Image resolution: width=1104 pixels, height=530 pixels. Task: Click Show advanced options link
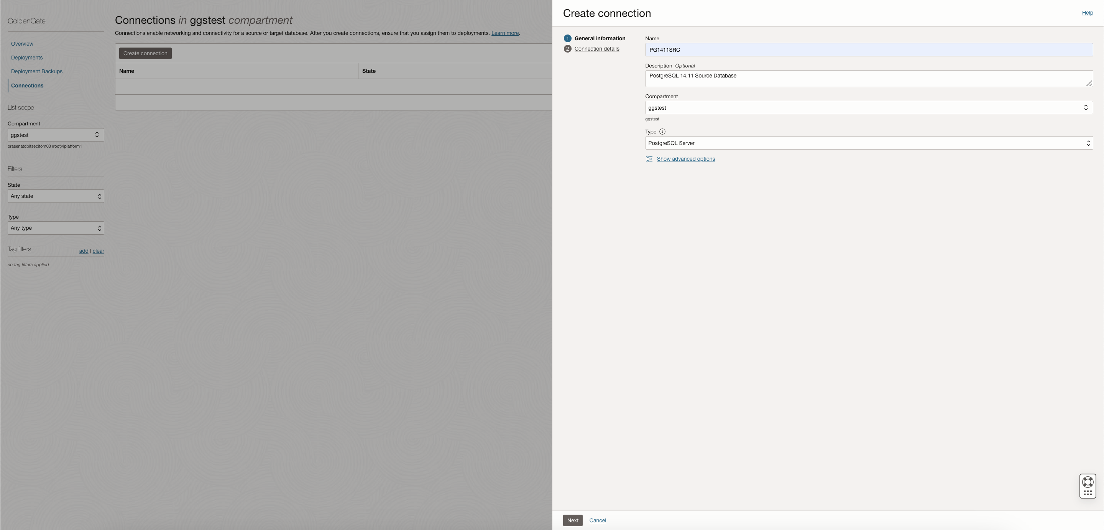tap(685, 159)
